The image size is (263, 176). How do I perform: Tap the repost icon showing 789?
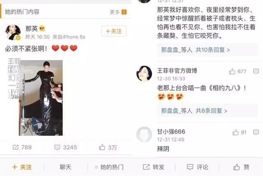coord(22,147)
